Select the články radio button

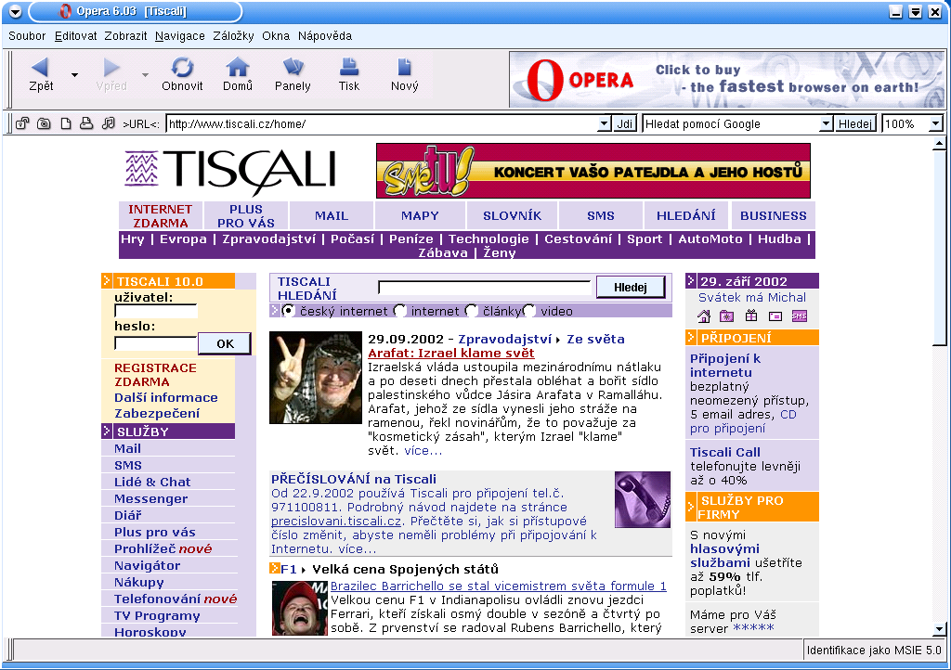(471, 311)
